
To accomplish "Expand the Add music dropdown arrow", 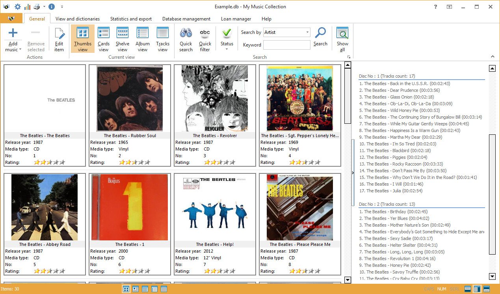I will (x=19, y=50).
